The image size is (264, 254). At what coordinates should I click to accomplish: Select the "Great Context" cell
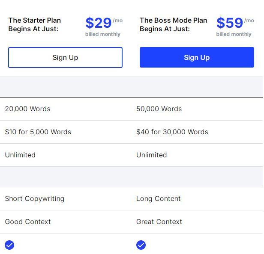click(x=159, y=222)
